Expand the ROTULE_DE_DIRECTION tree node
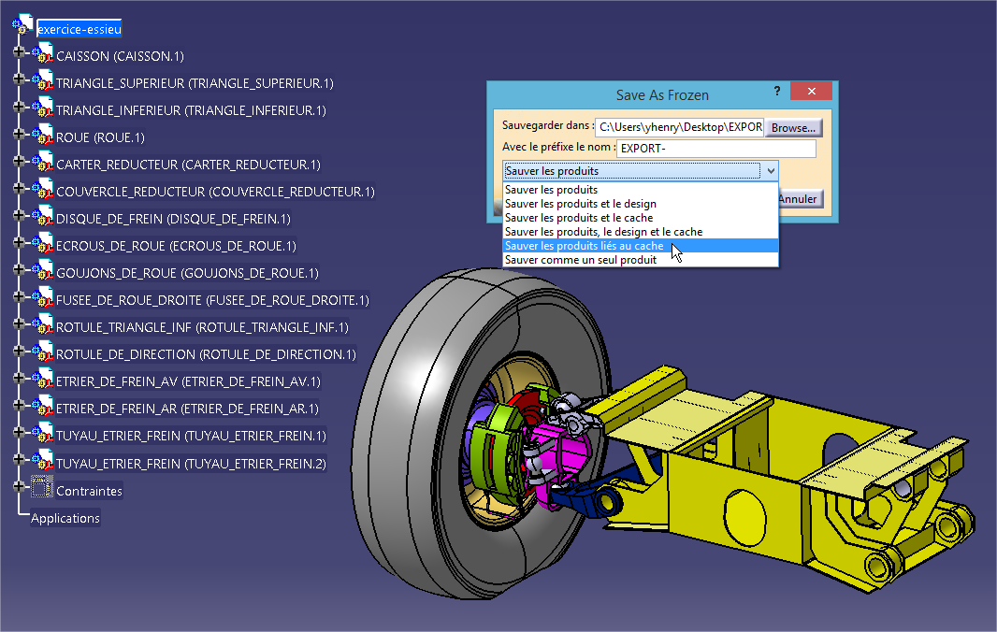997x632 pixels. pyautogui.click(x=19, y=351)
